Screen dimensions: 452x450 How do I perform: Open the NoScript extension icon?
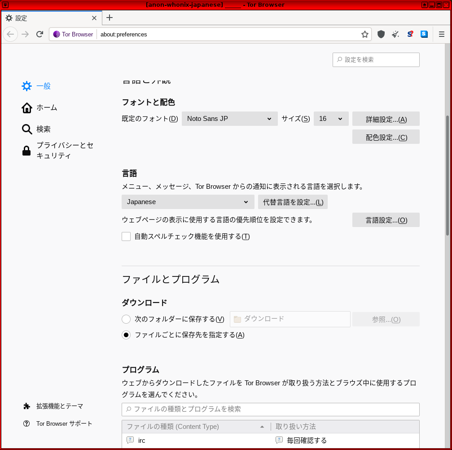point(410,34)
